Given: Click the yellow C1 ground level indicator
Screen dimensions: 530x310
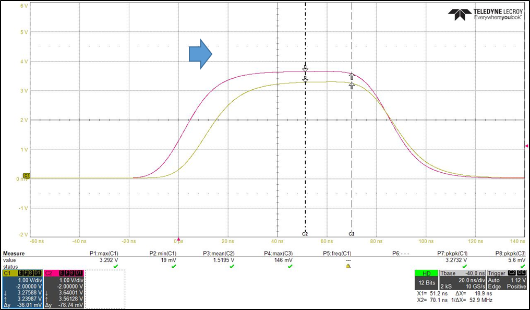Looking at the screenshot, I should pyautogui.click(x=27, y=175).
